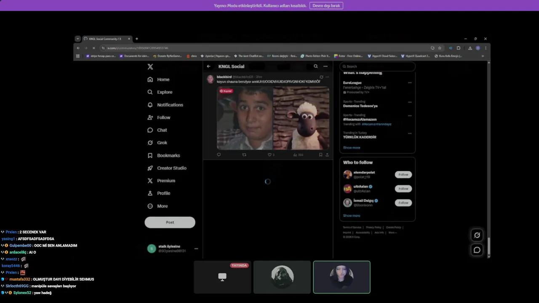Open the Premium page
The width and height of the screenshot is (539, 303).
click(x=161, y=181)
